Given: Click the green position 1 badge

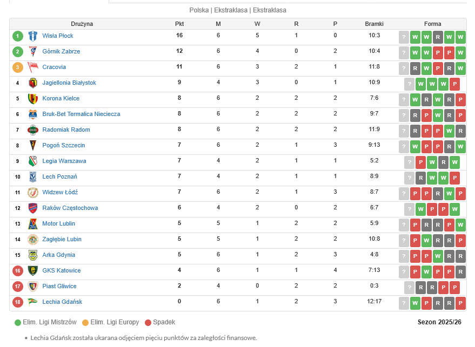Looking at the screenshot, I should (18, 36).
